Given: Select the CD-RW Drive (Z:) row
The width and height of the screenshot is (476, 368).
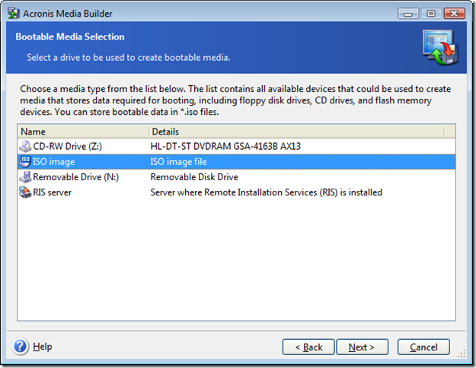Looking at the screenshot, I should coord(236,147).
